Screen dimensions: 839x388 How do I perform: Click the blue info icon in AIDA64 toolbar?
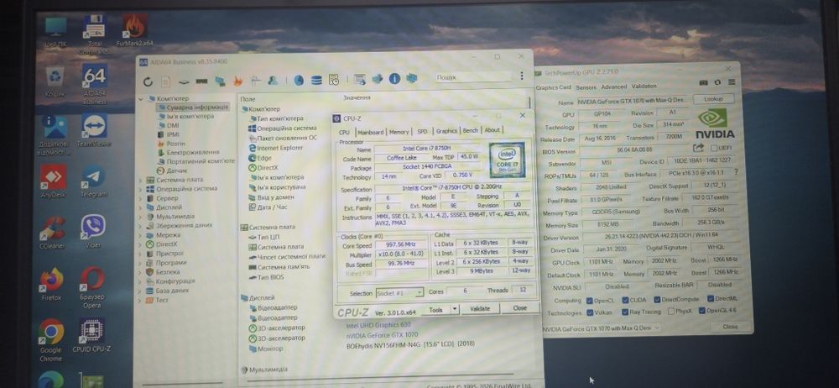(395, 79)
